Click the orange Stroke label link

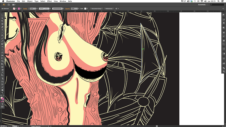(x=25, y=9)
